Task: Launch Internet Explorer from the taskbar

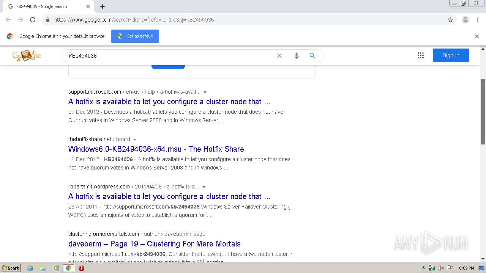Action: (30, 268)
